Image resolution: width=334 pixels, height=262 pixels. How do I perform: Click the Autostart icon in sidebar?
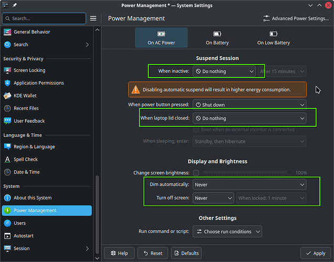(7, 236)
